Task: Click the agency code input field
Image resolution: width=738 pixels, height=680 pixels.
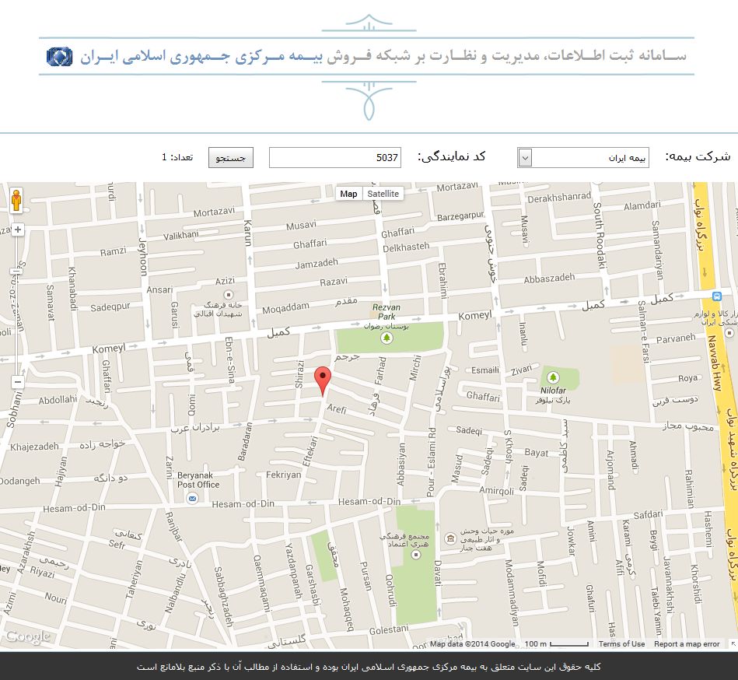Action: click(335, 158)
